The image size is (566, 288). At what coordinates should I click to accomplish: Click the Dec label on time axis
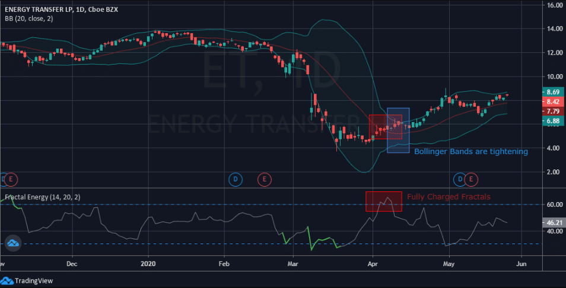[72, 264]
